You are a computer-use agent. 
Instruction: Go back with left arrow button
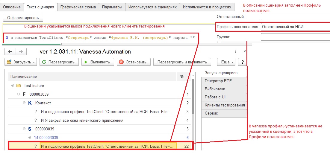[x=10, y=51]
